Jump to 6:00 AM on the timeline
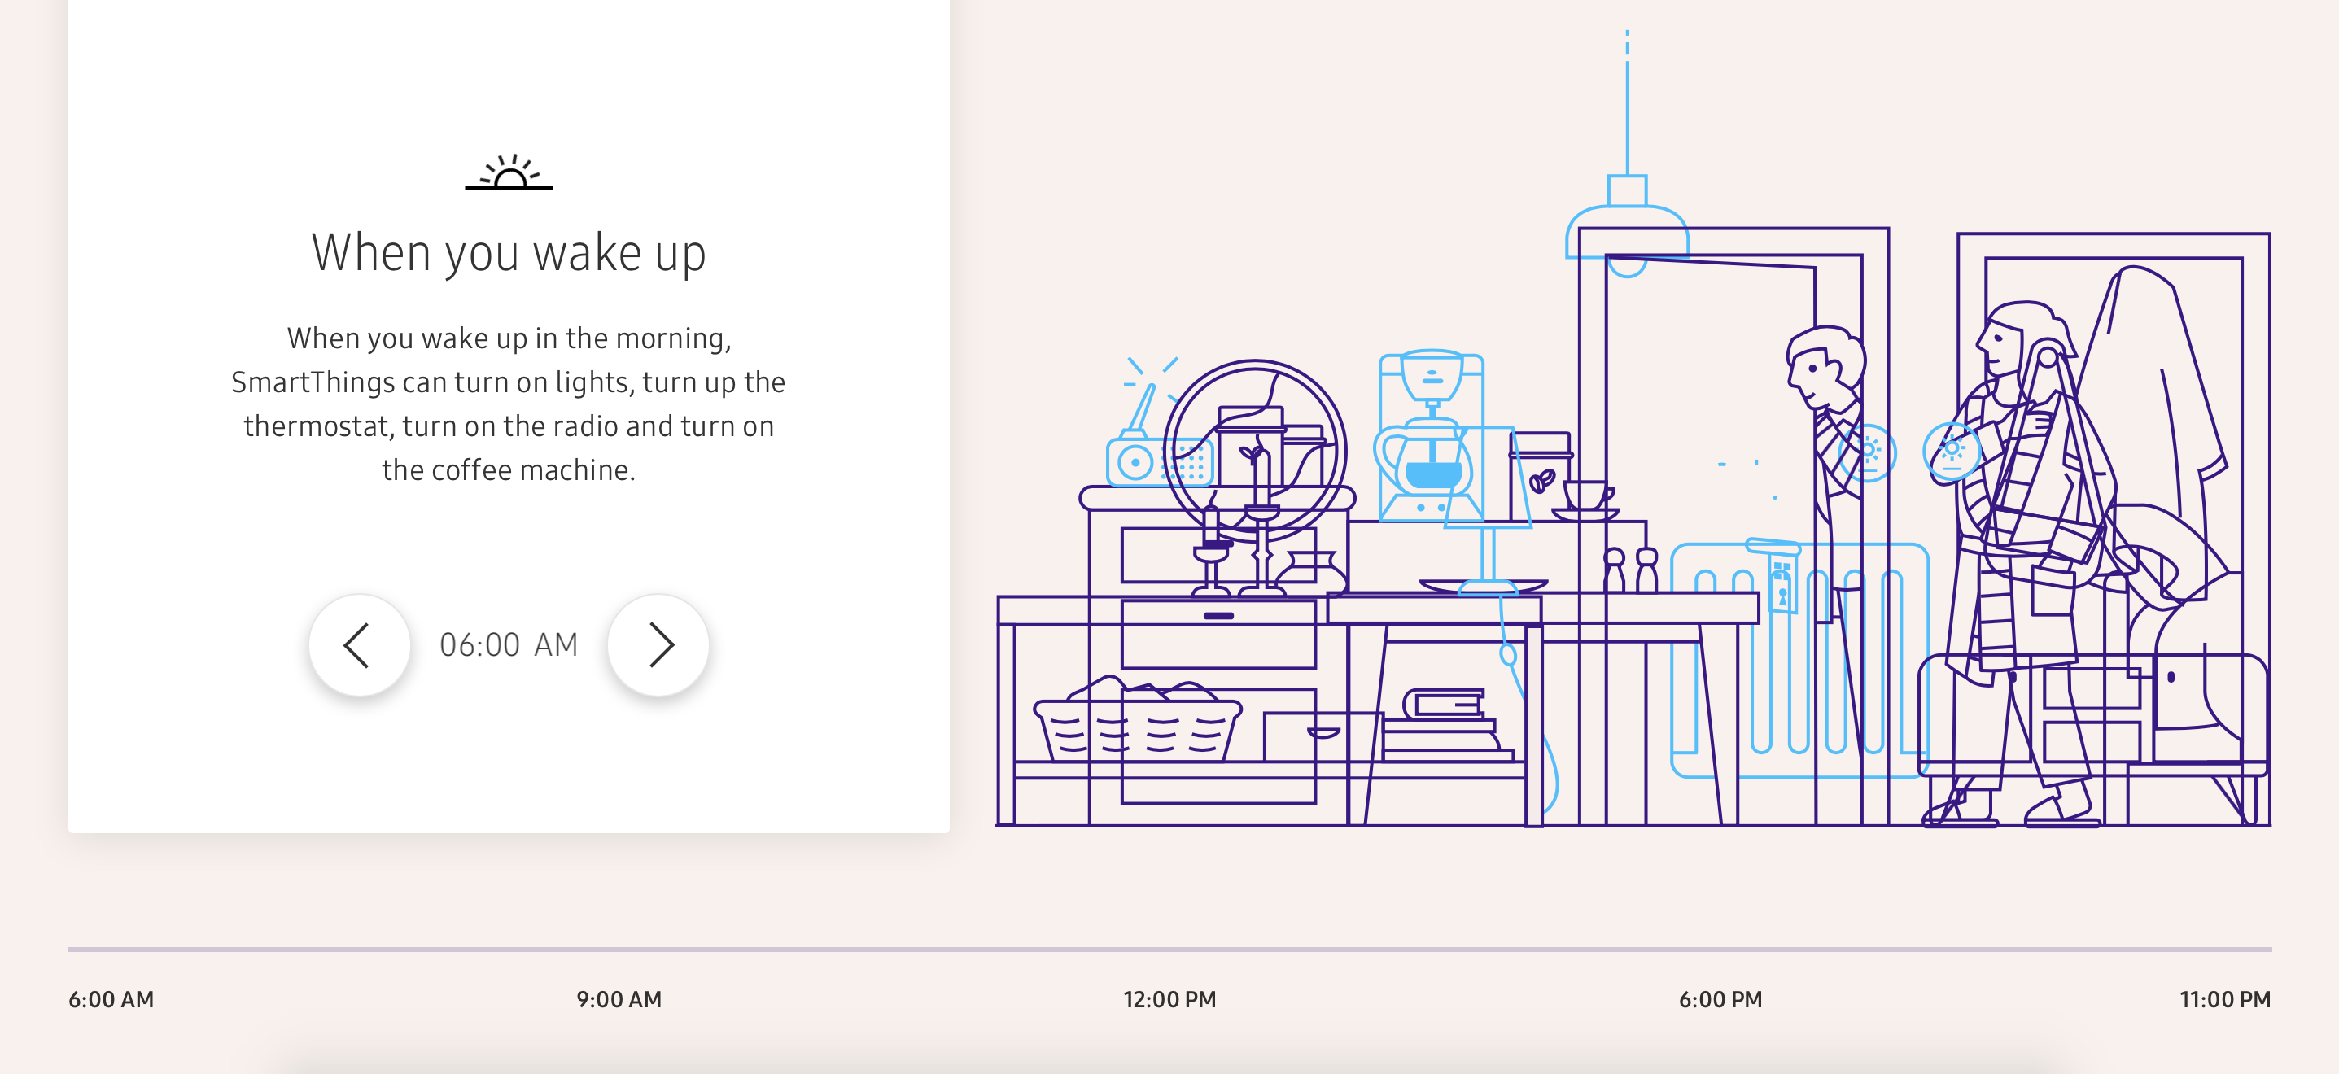 click(111, 1000)
